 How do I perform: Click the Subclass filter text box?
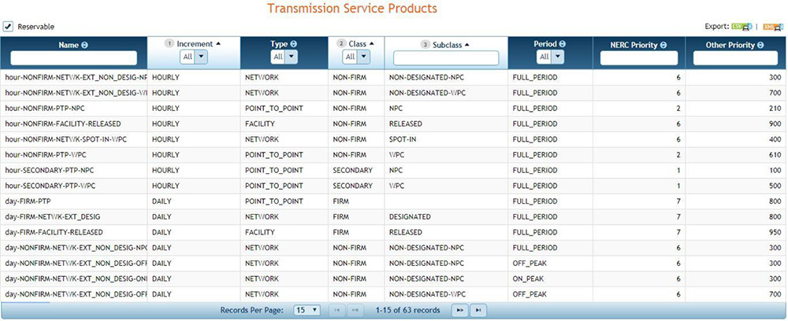click(446, 58)
